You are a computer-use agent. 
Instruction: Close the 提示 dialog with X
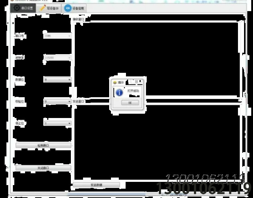(x=136, y=81)
